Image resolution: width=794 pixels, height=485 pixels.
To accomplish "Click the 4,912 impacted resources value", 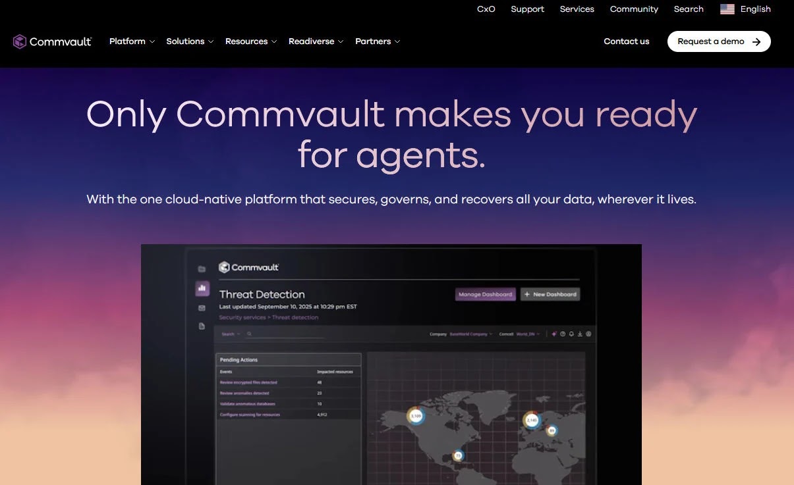I will point(322,415).
